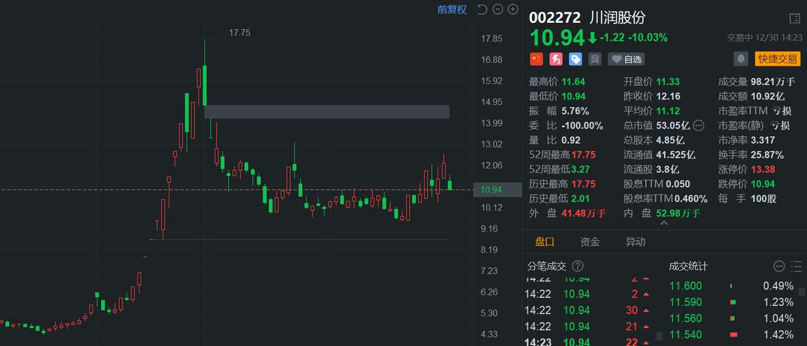Click the 成交统计 list scrollbar thumb

click(x=802, y=292)
